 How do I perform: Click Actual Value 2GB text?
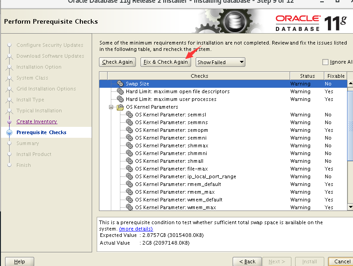(145, 243)
